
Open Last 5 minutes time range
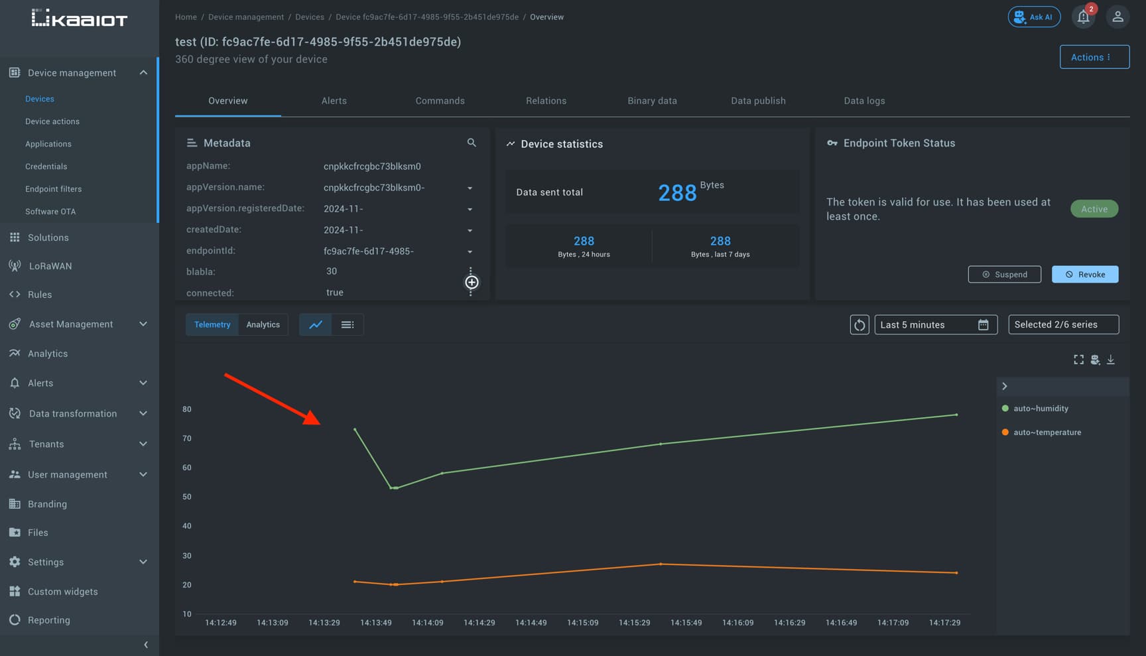click(936, 324)
